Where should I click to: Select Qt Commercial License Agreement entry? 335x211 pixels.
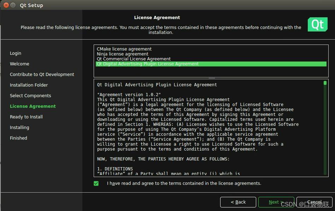[x=134, y=59]
